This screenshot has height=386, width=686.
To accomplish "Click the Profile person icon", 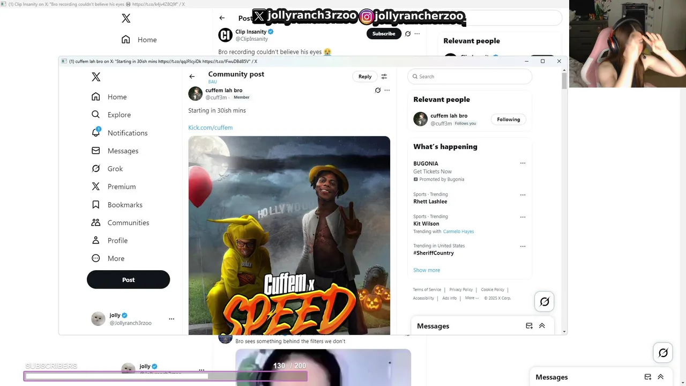I will coord(96,240).
